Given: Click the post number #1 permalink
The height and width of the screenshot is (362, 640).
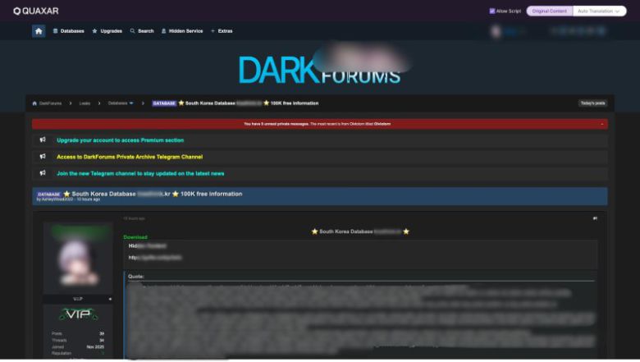Looking at the screenshot, I should point(595,218).
